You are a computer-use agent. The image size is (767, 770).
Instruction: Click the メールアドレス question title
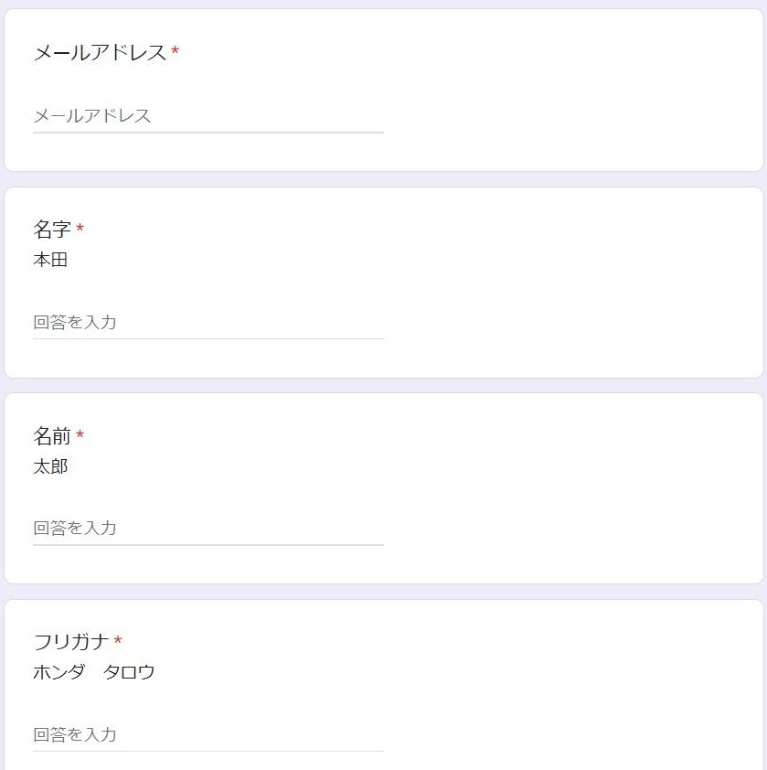pos(100,53)
